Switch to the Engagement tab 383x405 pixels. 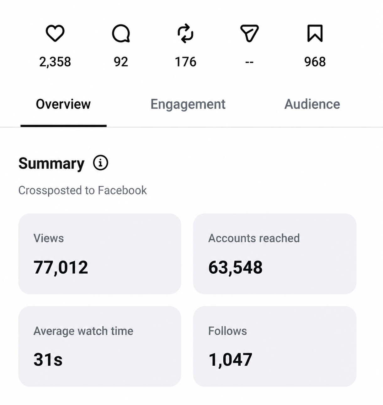pos(188,104)
